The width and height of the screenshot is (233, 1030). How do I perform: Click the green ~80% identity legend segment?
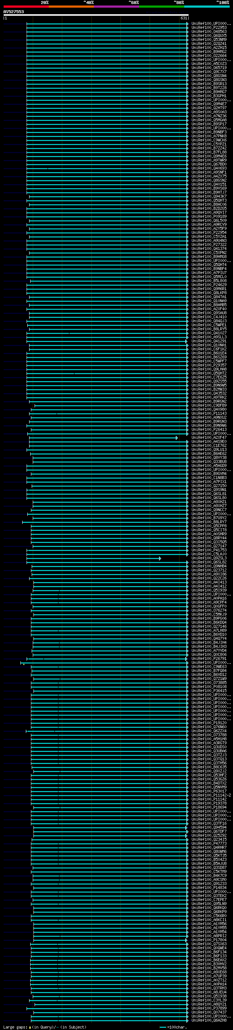click(161, 7)
